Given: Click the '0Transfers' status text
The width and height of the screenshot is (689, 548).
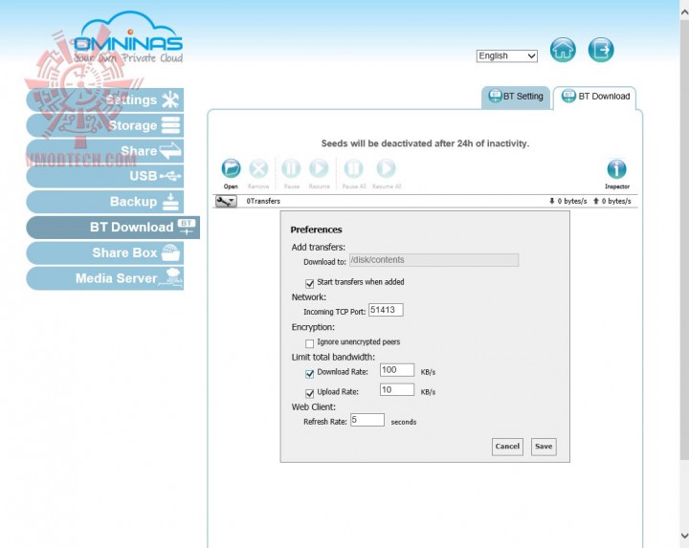Looking at the screenshot, I should pos(263,201).
